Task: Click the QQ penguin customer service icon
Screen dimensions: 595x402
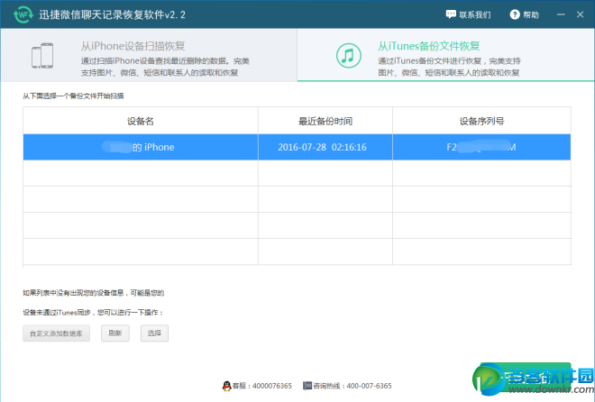Action: [226, 386]
